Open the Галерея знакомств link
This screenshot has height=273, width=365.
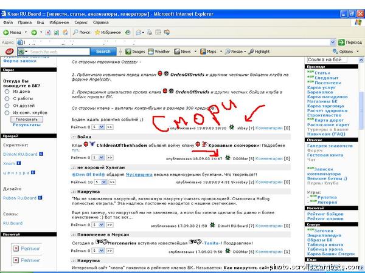pos(330,146)
